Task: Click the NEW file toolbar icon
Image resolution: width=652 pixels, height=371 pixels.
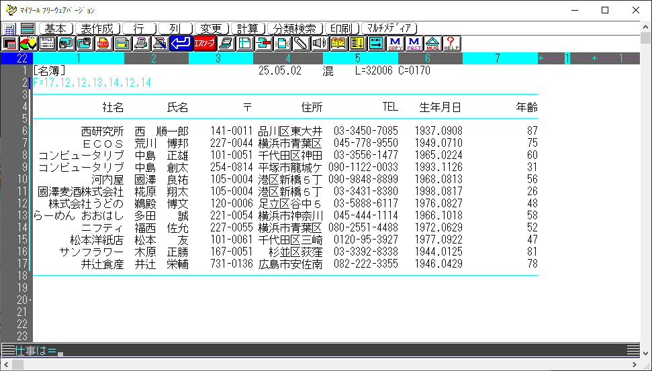Action: (x=103, y=44)
